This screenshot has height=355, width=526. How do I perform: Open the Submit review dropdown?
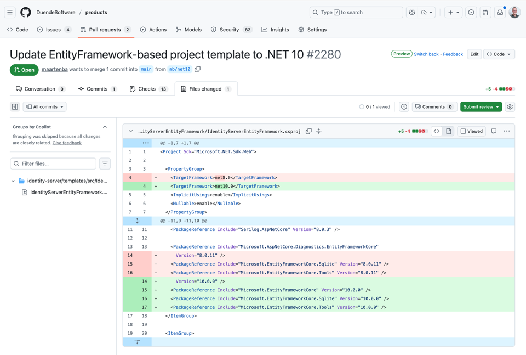(x=481, y=107)
